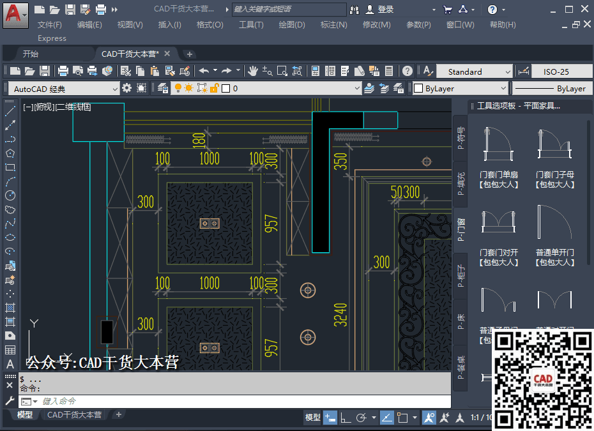
Task: Select the Ellipse draw tool
Action: point(10,238)
